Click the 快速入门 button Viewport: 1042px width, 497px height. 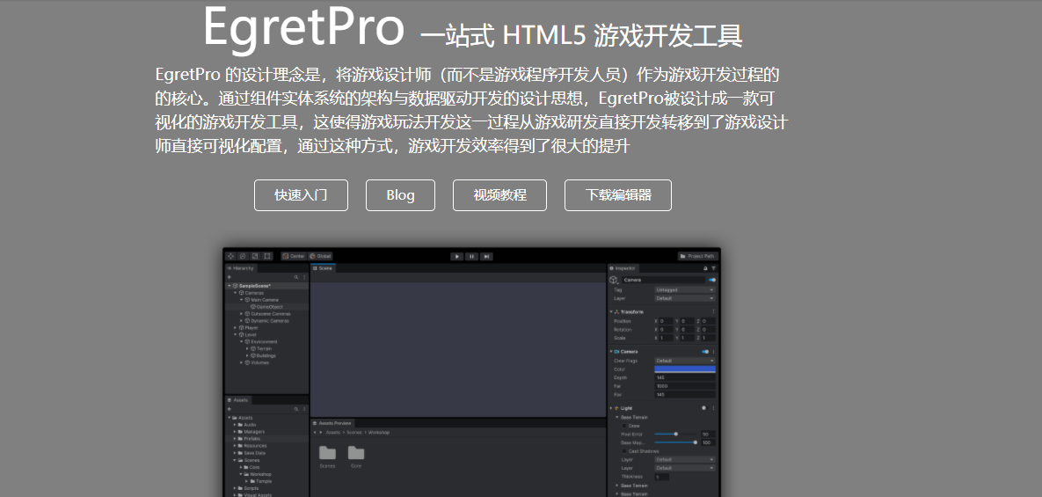(301, 195)
